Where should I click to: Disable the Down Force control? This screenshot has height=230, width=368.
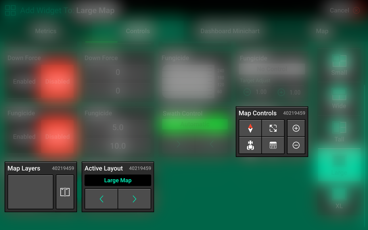(57, 81)
